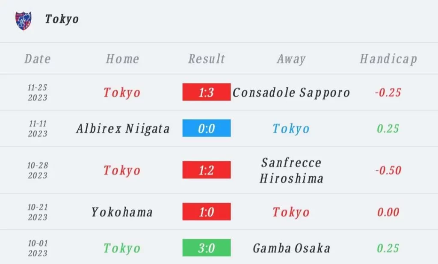Click the red 1:3 result badge
This screenshot has height=264, width=438.
coord(207,92)
